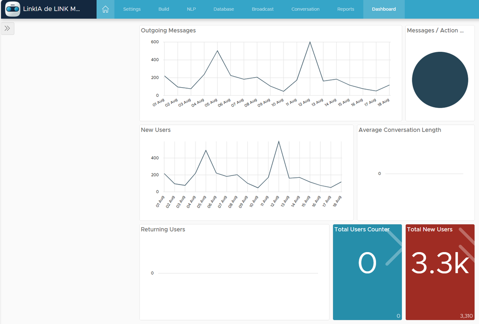
Task: Open the Conversation section
Action: pyautogui.click(x=305, y=9)
